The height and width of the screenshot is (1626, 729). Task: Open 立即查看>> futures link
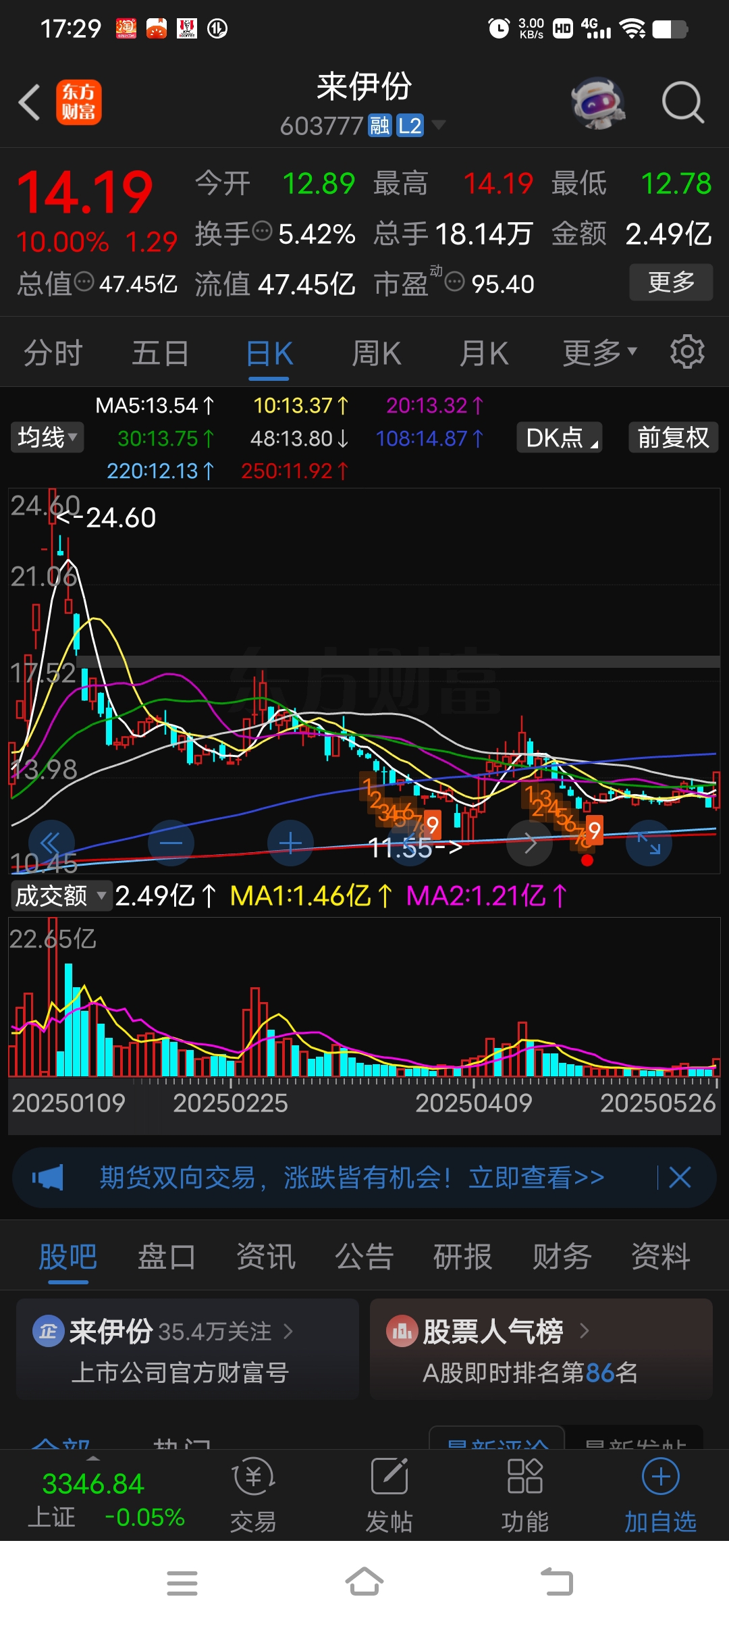pos(537,1178)
